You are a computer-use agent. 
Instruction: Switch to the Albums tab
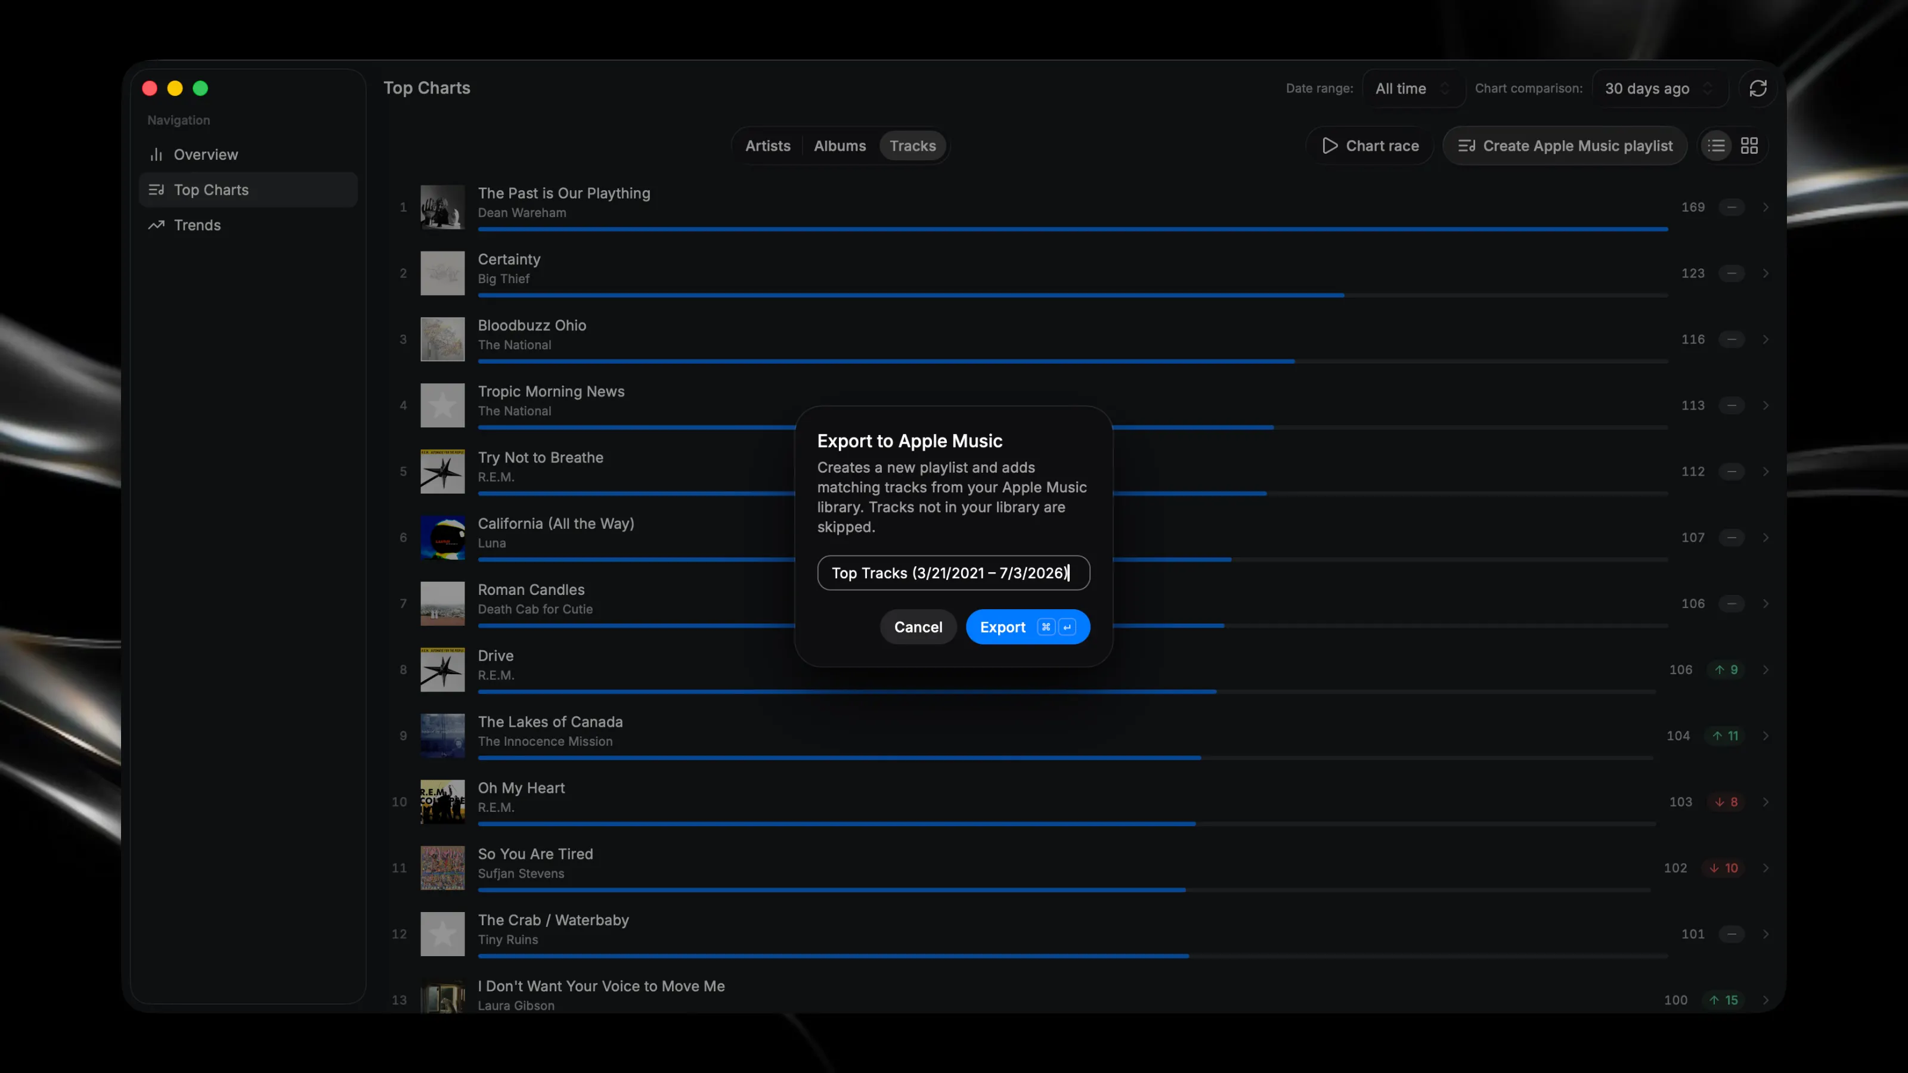pyautogui.click(x=839, y=146)
